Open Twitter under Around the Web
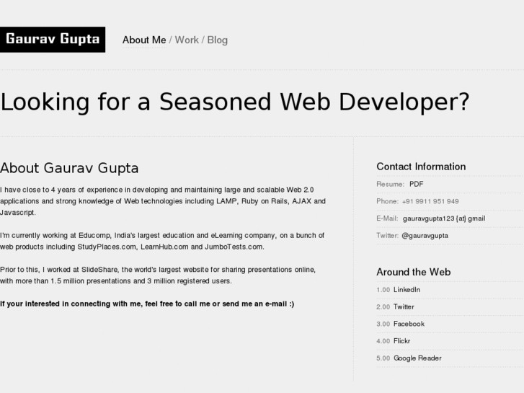The height and width of the screenshot is (393, 524). [x=404, y=307]
